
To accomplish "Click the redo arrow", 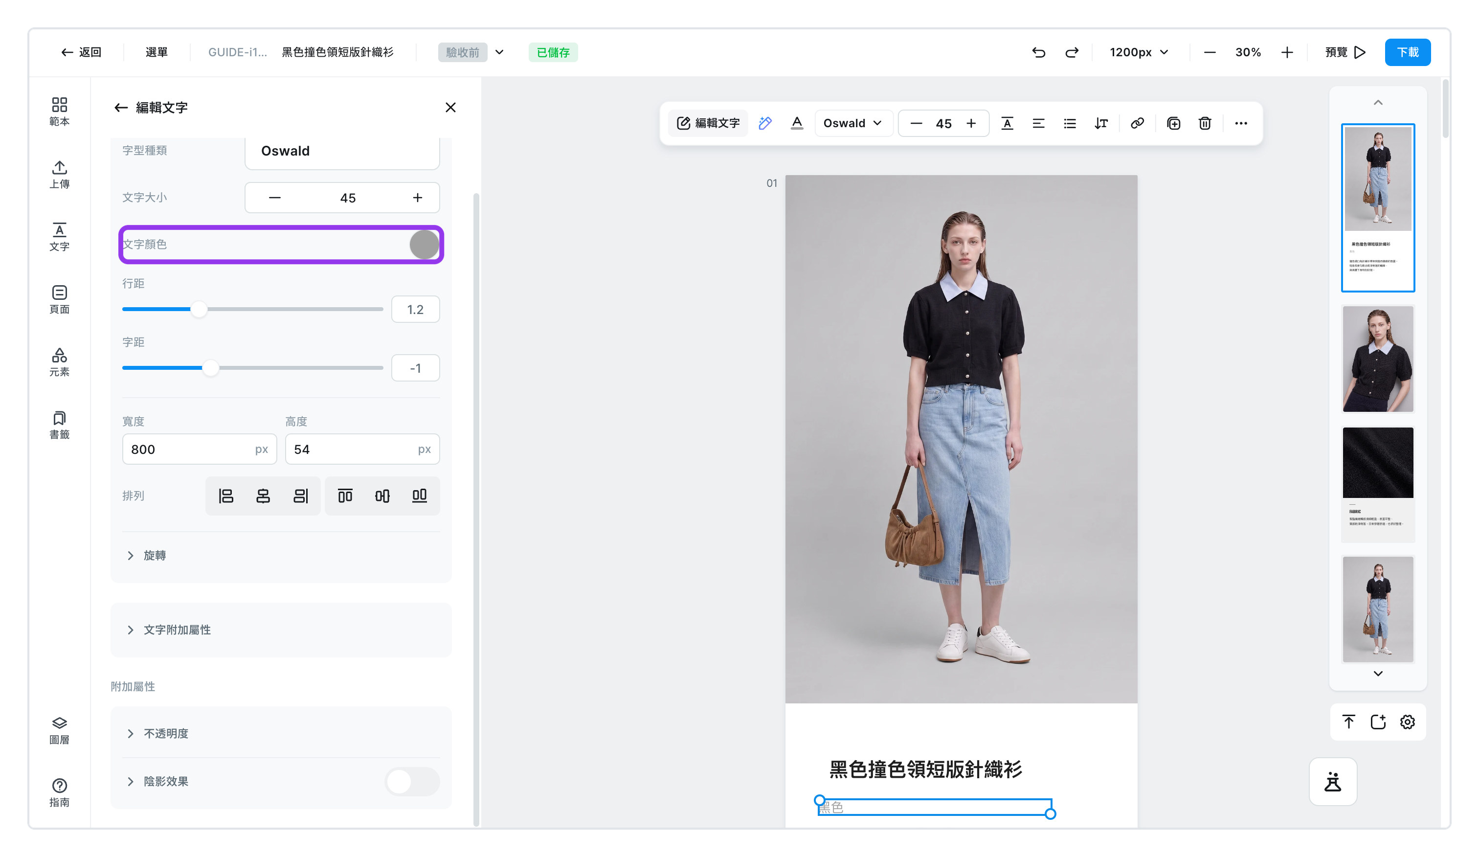I will pos(1072,52).
